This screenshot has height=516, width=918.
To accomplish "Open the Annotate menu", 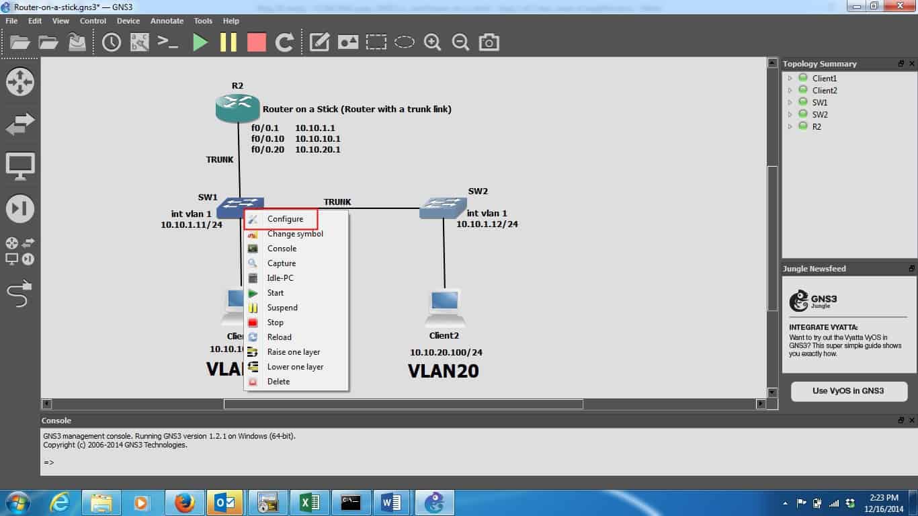I will tap(167, 21).
